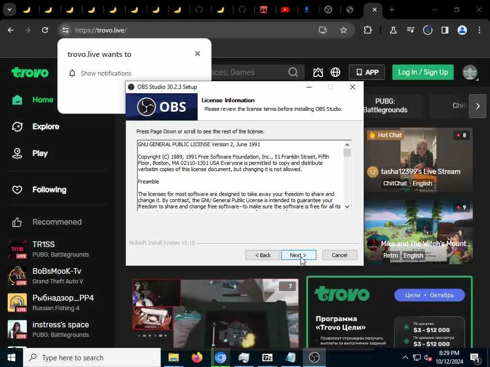Open Firefox from taskbar
The image size is (490, 367).
click(x=197, y=357)
